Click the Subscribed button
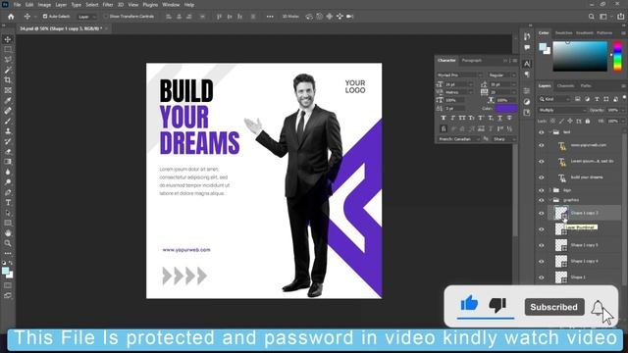This screenshot has height=353, width=628. 554,307
